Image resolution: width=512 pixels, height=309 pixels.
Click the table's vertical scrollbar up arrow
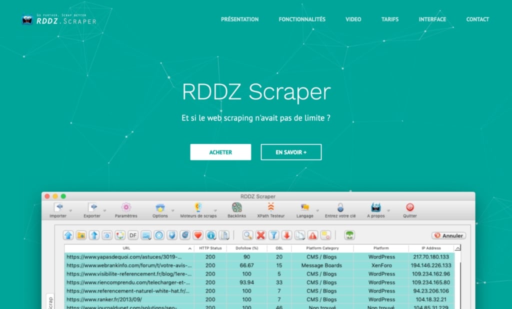[458, 248]
